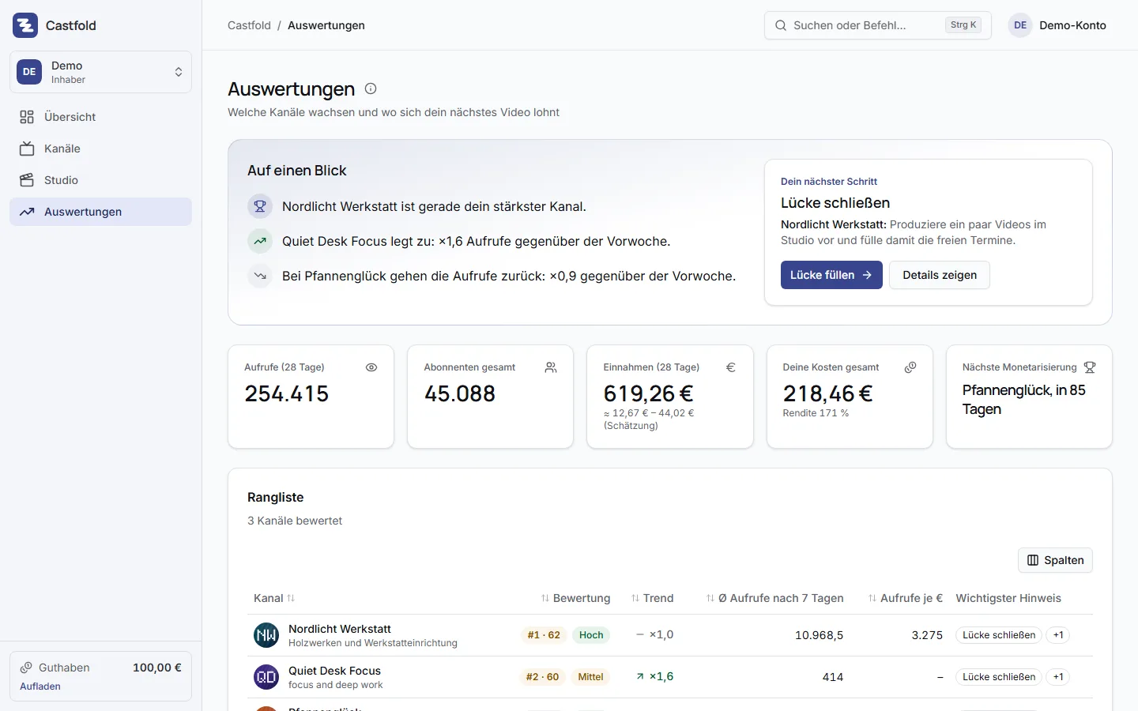Open the Spalten column chooser

click(x=1055, y=560)
